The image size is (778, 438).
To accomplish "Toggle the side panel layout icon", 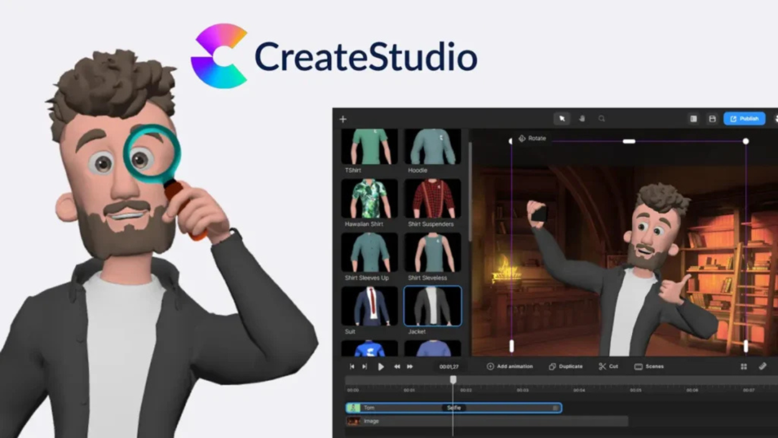I will point(693,119).
